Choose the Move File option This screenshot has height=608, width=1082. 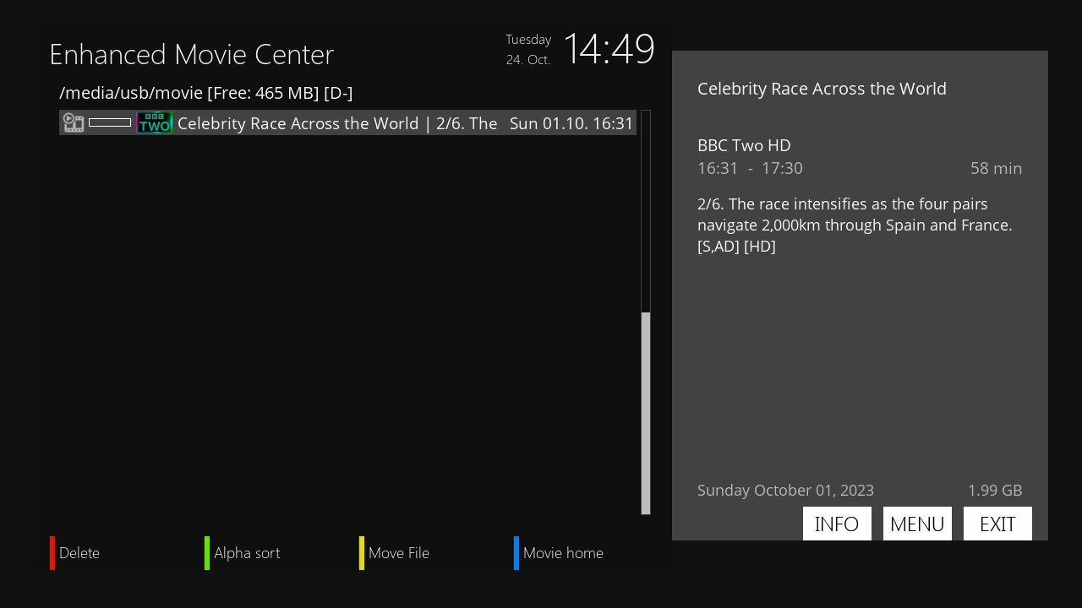[398, 553]
